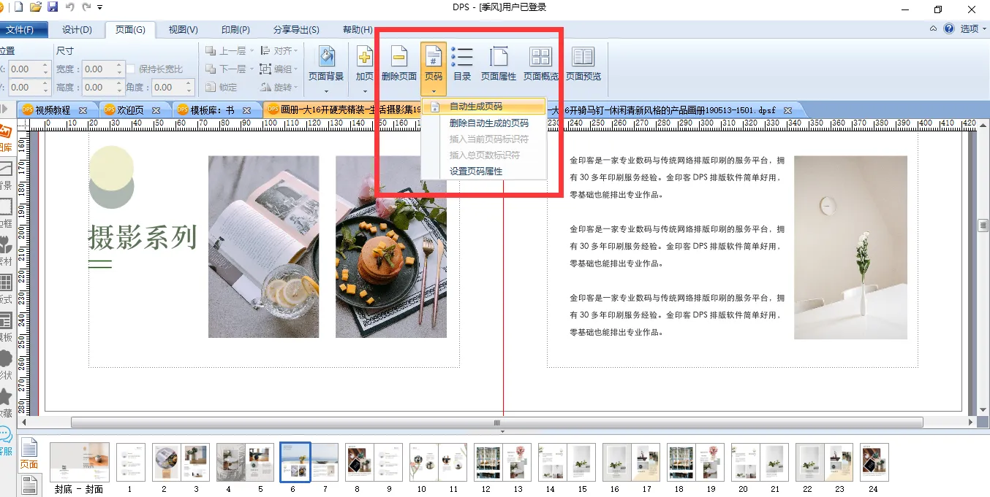This screenshot has width=990, height=497.
Task: Open the 页面预览 page preview
Action: point(583,63)
